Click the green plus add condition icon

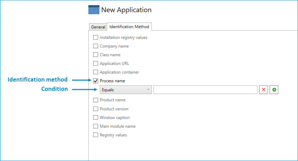pos(274,90)
